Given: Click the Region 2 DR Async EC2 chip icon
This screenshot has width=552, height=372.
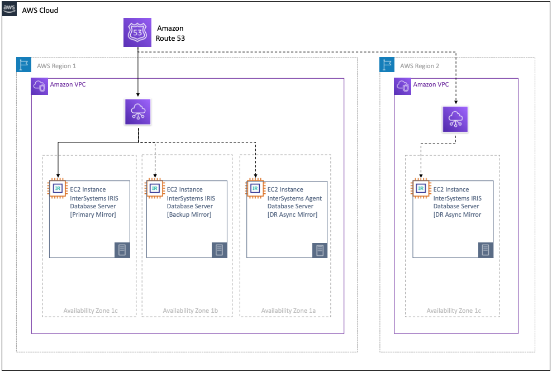Looking at the screenshot, I should [x=421, y=188].
